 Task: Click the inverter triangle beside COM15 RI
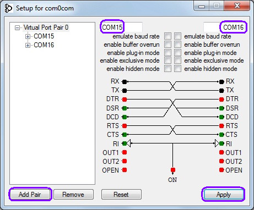tap(129, 143)
